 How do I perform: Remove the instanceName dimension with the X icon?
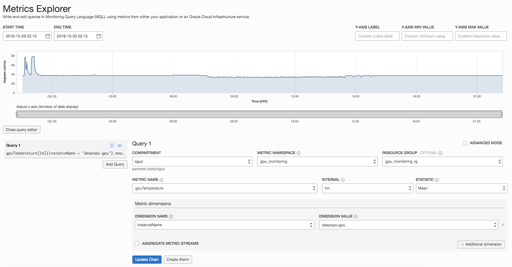pyautogui.click(x=503, y=225)
